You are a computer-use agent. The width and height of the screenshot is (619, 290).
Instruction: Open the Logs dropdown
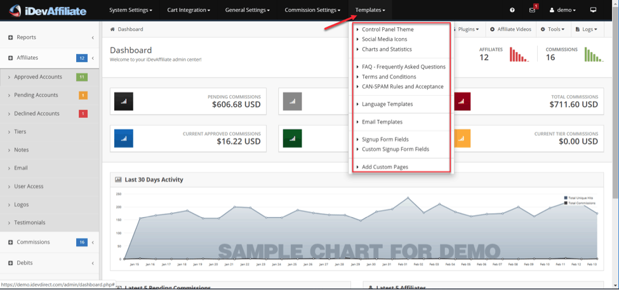point(587,29)
